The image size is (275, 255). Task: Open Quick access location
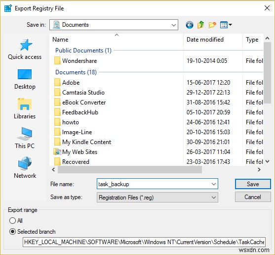tap(25, 50)
